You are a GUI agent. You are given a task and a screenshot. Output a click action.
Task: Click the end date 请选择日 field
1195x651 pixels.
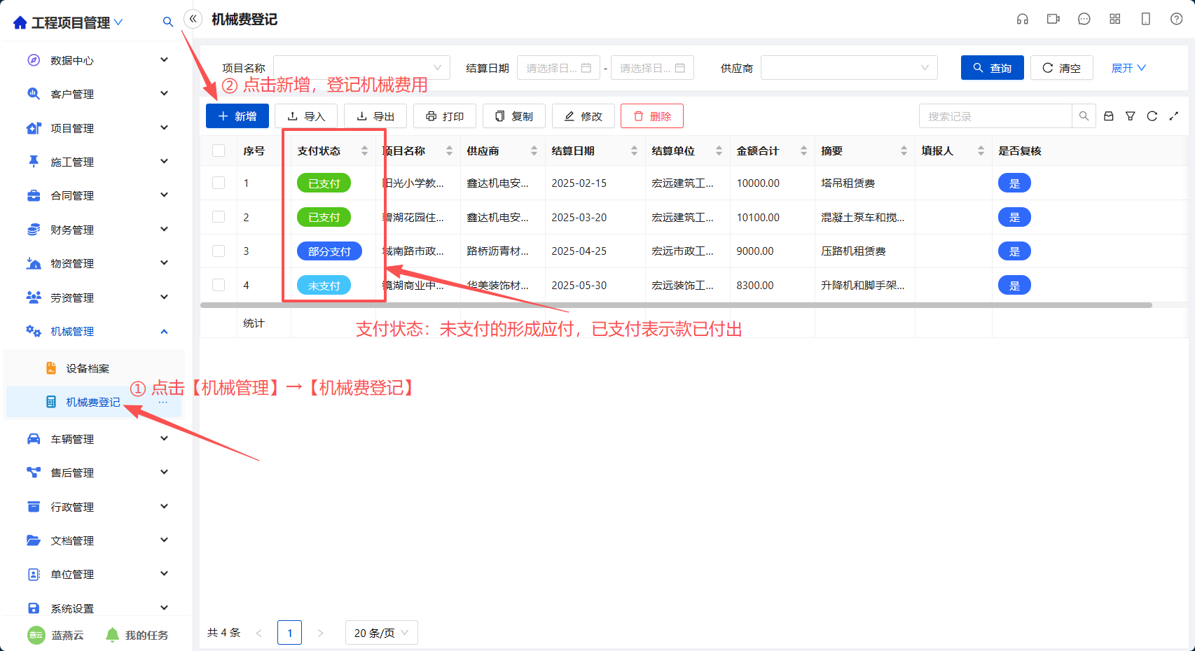point(652,68)
